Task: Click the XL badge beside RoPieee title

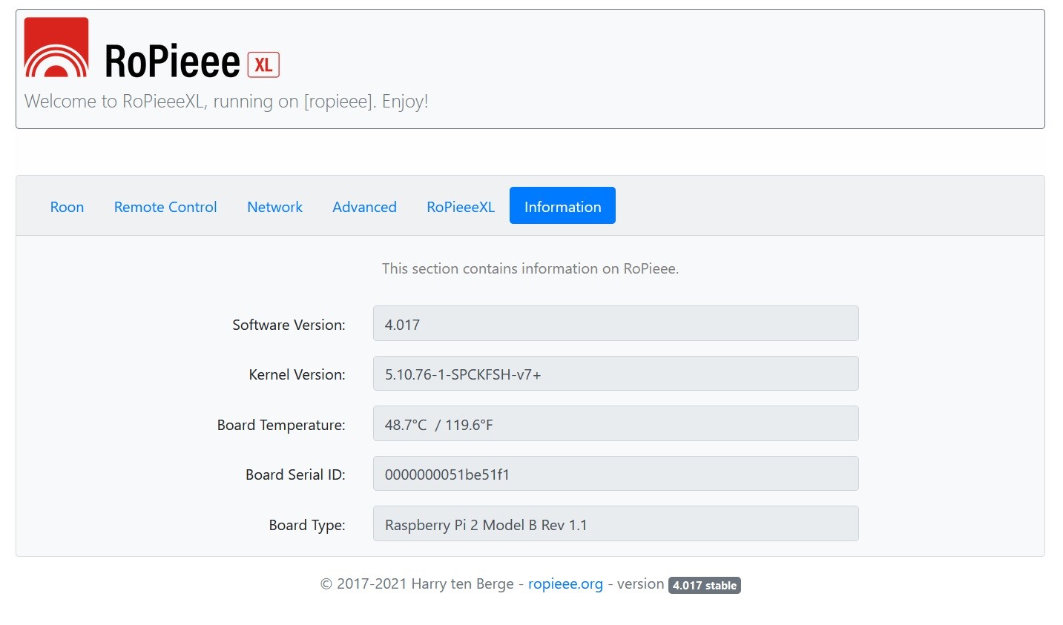Action: pos(263,65)
